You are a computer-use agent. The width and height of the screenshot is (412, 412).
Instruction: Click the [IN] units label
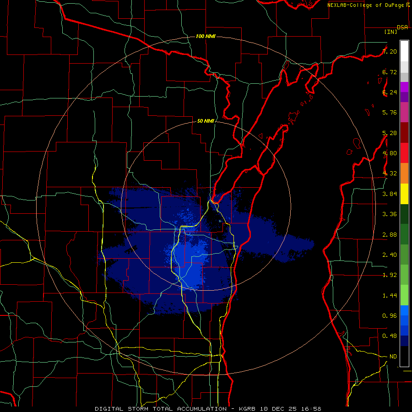pyautogui.click(x=391, y=32)
